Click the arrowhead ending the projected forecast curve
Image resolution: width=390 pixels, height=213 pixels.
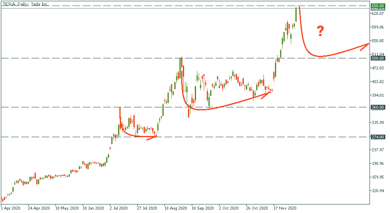[365, 45]
